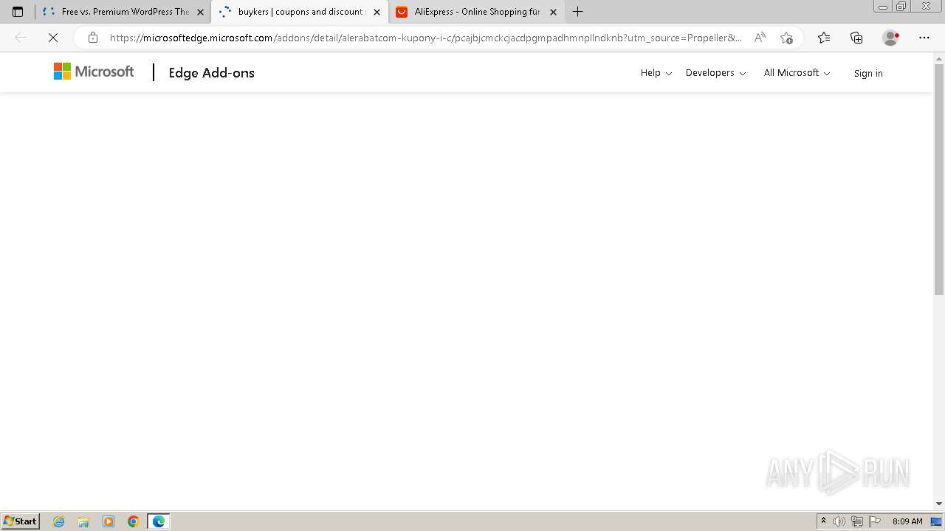Open the Favorites list
The width and height of the screenshot is (945, 531).
[824, 38]
